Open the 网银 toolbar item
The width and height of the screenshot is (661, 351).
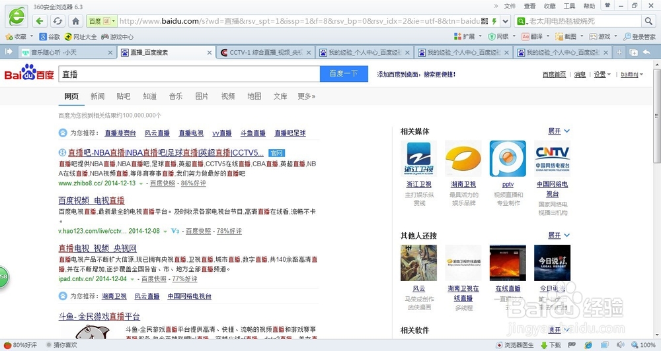point(498,36)
